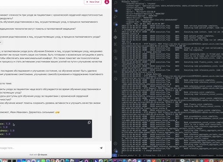Open the Python view in activity bar
223x162 pixels.
tap(115, 37)
